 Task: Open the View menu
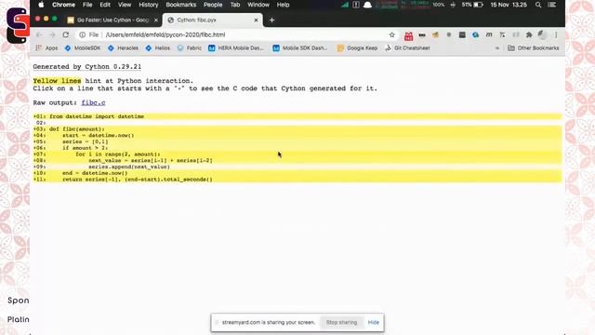coord(125,5)
